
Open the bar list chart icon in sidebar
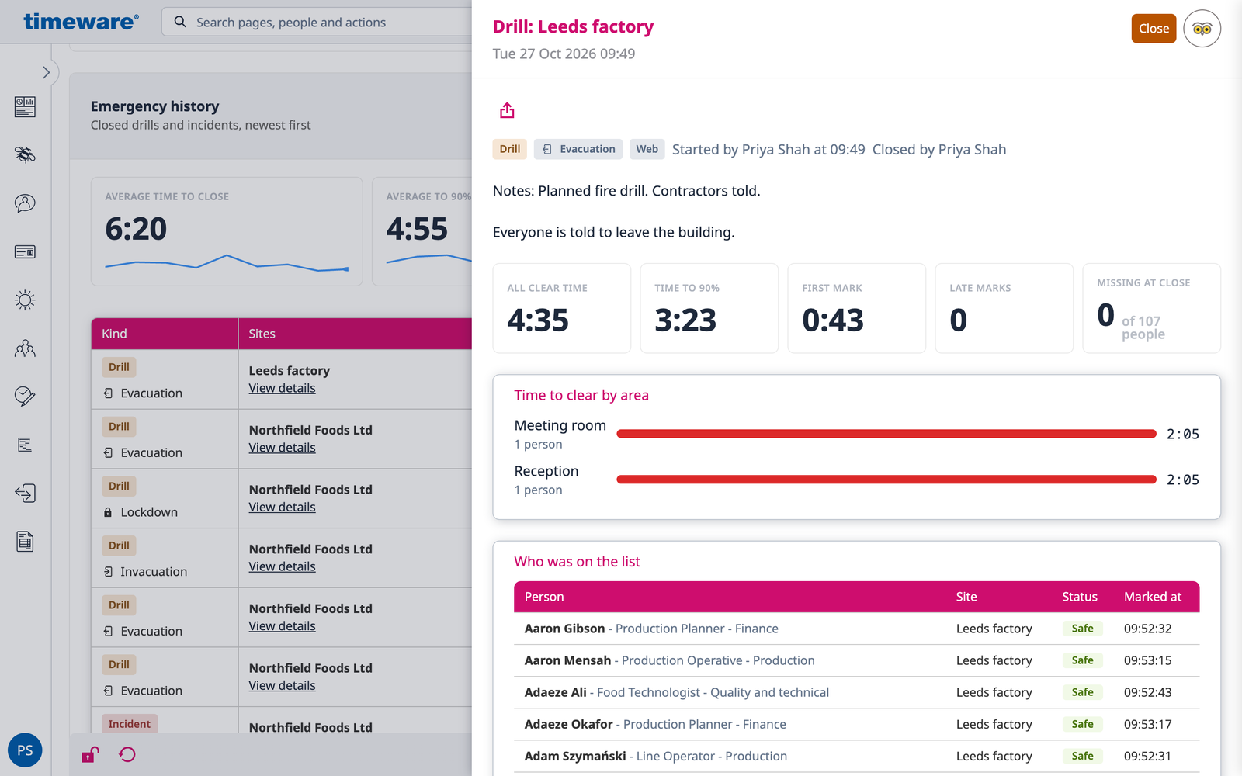tap(25, 445)
